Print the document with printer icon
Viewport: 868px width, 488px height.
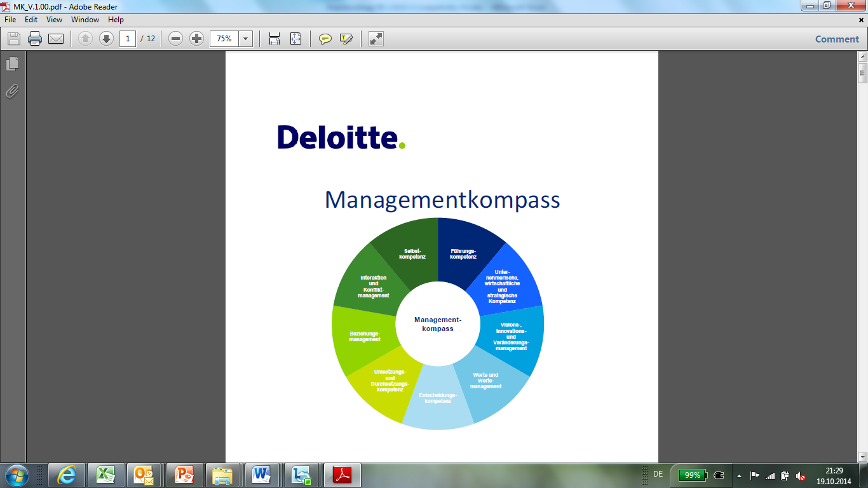tap(35, 39)
